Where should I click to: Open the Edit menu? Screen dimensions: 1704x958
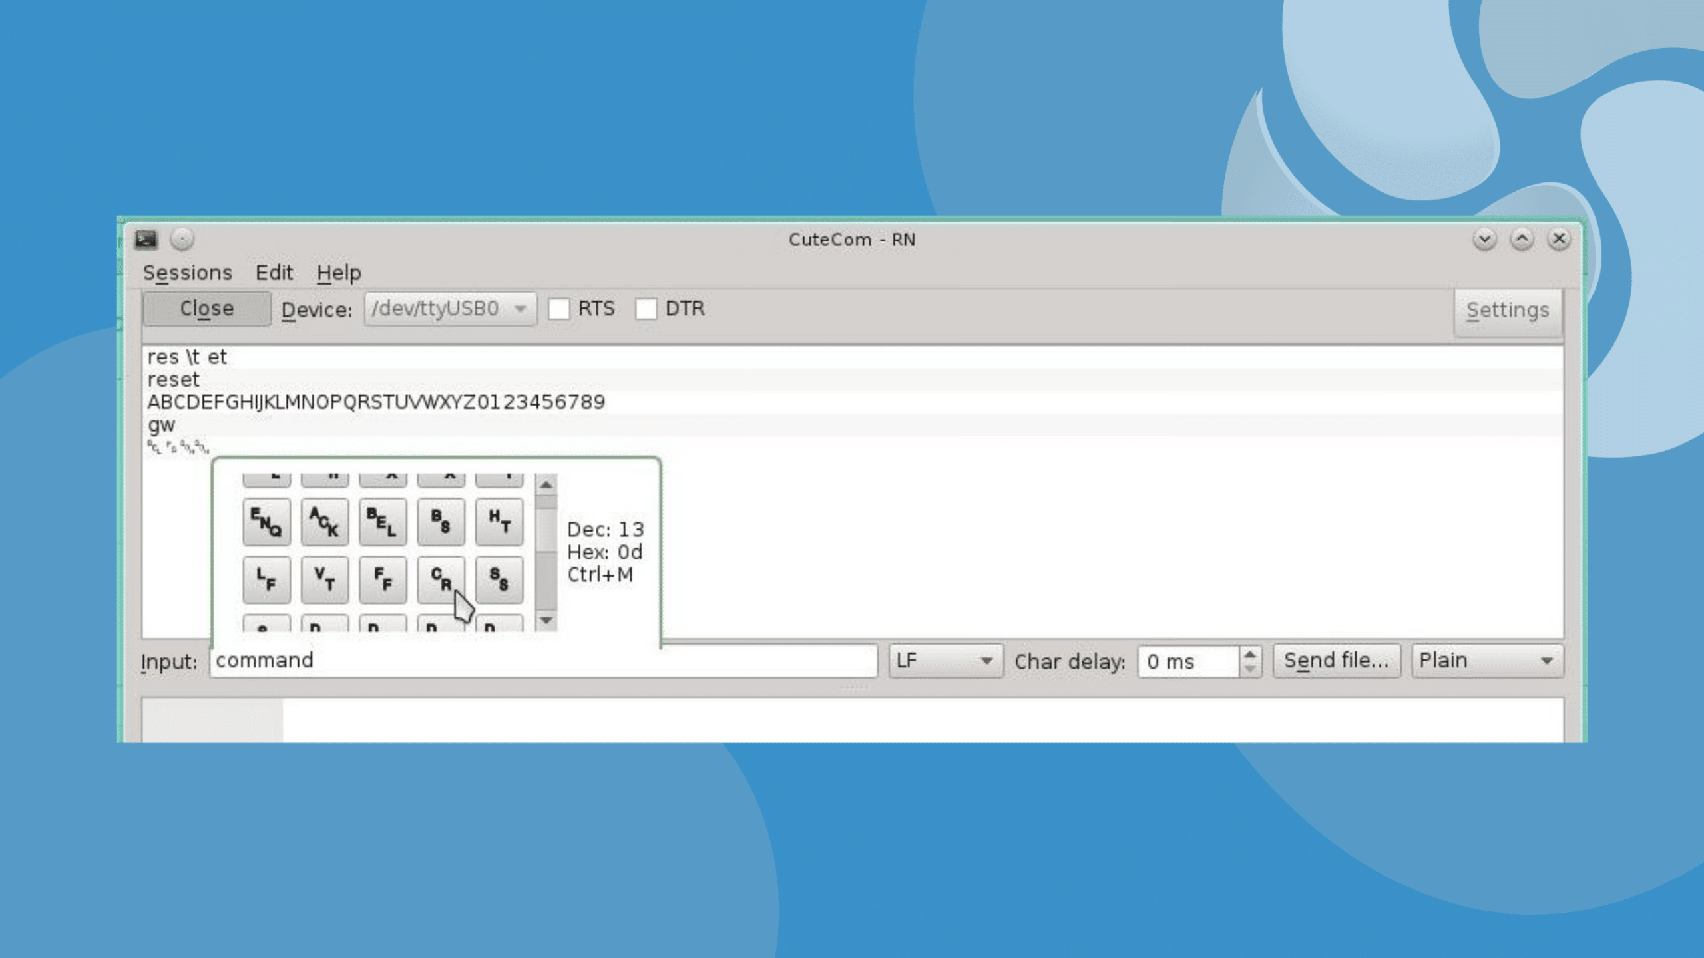[x=274, y=273]
